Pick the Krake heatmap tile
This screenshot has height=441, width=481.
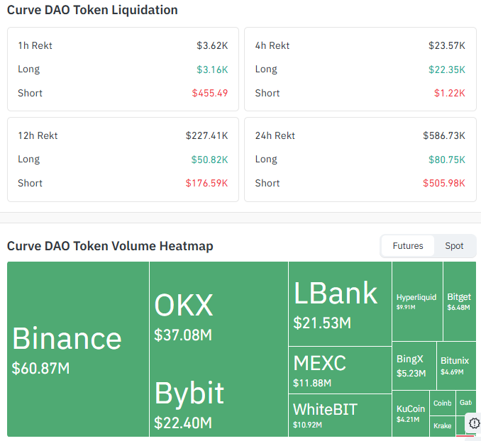pos(443,426)
